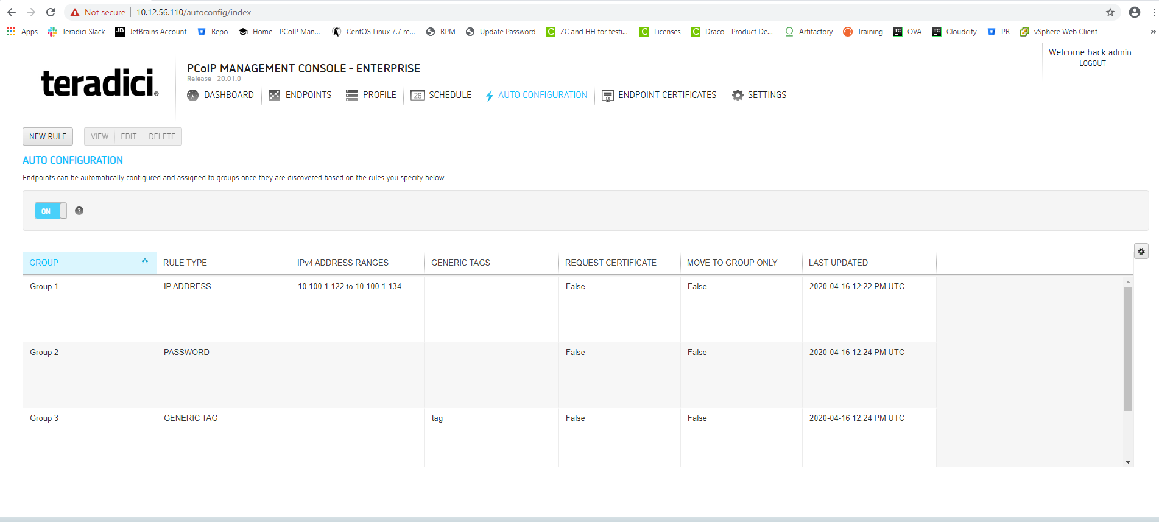The width and height of the screenshot is (1159, 522).
Task: Click the teradici logo
Action: click(x=100, y=83)
